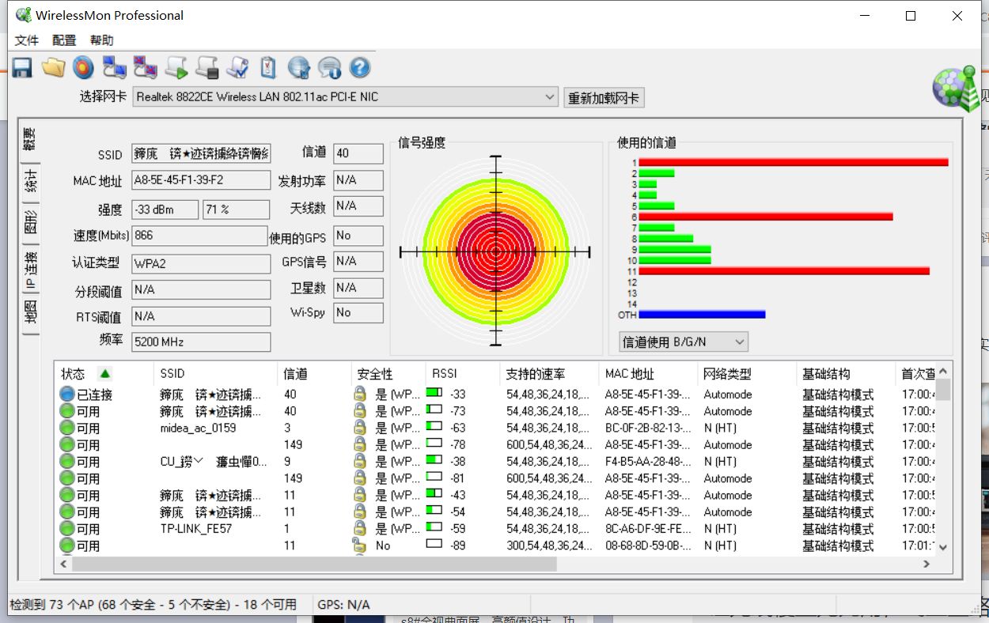Image resolution: width=989 pixels, height=623 pixels.
Task: Sort list by the 安全性 column header
Action: coord(388,374)
